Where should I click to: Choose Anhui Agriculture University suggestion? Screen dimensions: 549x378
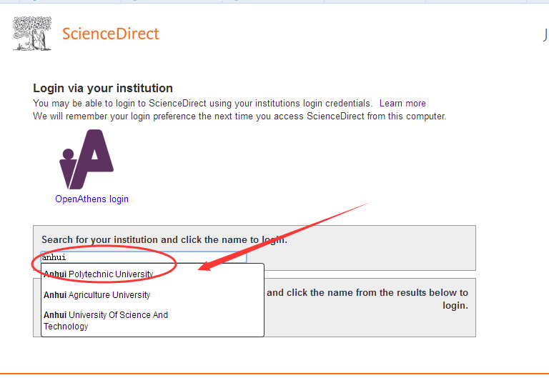(97, 295)
